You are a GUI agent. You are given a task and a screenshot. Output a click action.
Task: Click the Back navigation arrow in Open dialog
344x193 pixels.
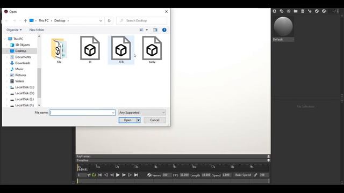coord(6,20)
